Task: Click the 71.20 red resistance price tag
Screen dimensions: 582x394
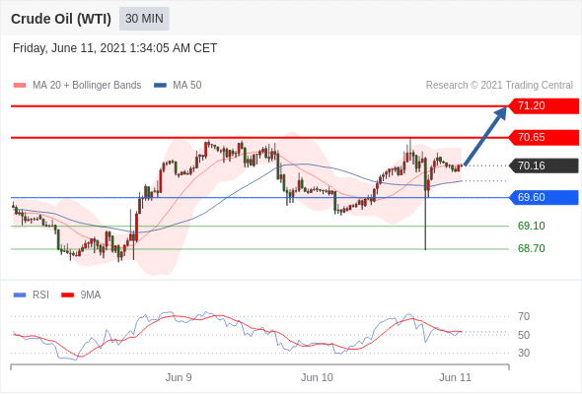Action: click(544, 106)
